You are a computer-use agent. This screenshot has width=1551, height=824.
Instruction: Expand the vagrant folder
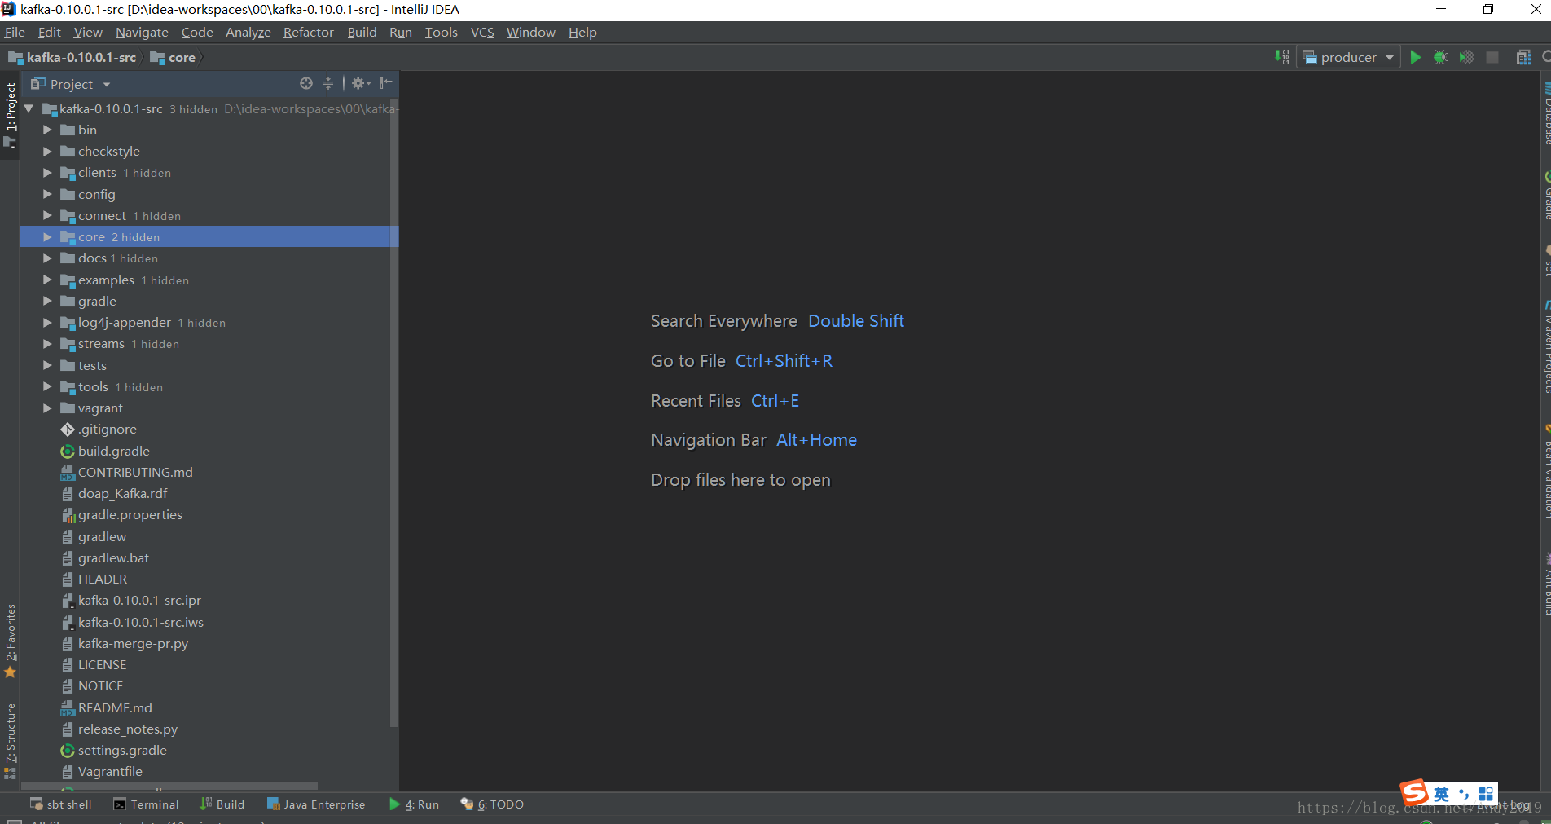(47, 408)
